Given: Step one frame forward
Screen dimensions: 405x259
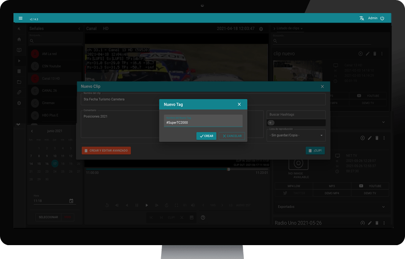Looking at the screenshot, I should coord(157,205).
